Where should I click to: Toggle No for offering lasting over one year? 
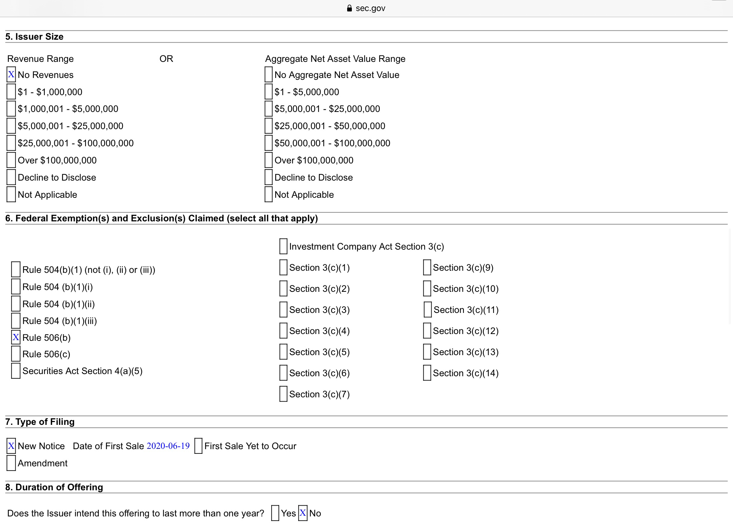pyautogui.click(x=303, y=513)
